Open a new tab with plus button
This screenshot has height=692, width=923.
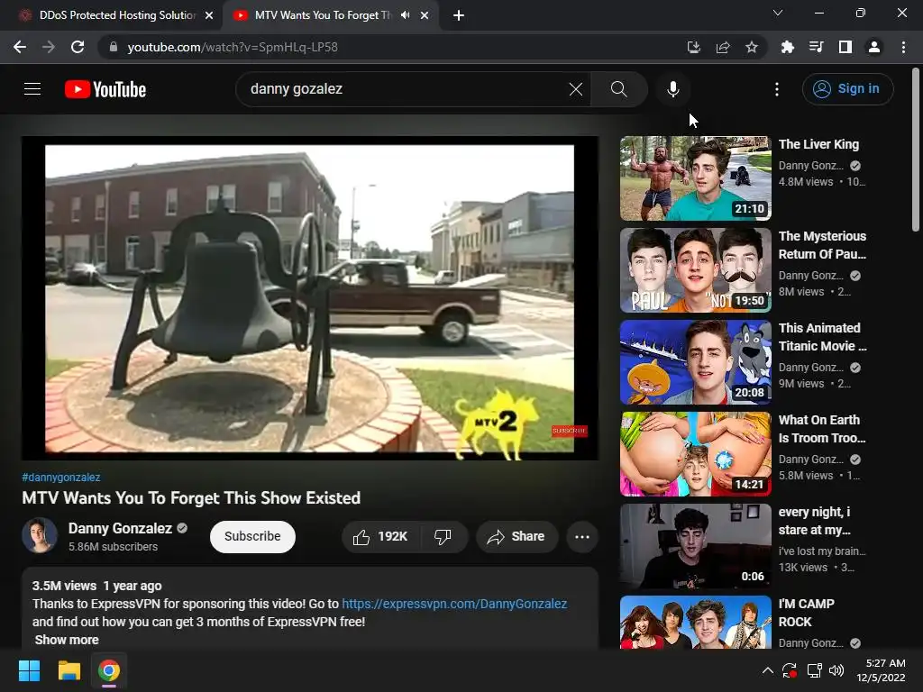[x=459, y=15]
